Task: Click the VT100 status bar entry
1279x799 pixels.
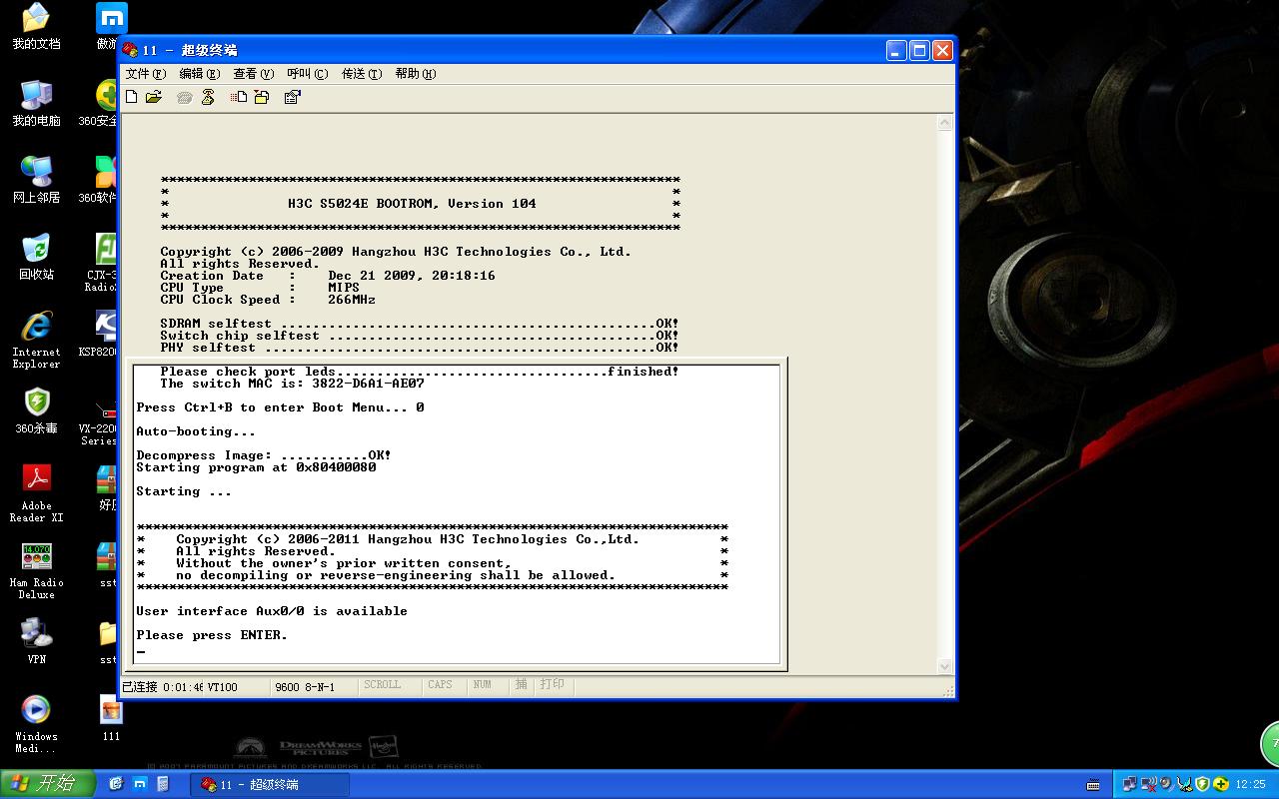Action: [223, 686]
